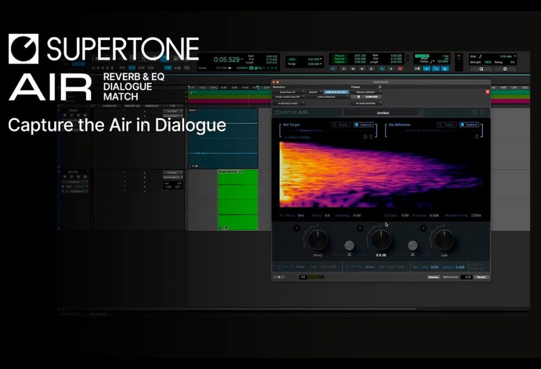Open the multi-input mode dropdown

pos(288,102)
